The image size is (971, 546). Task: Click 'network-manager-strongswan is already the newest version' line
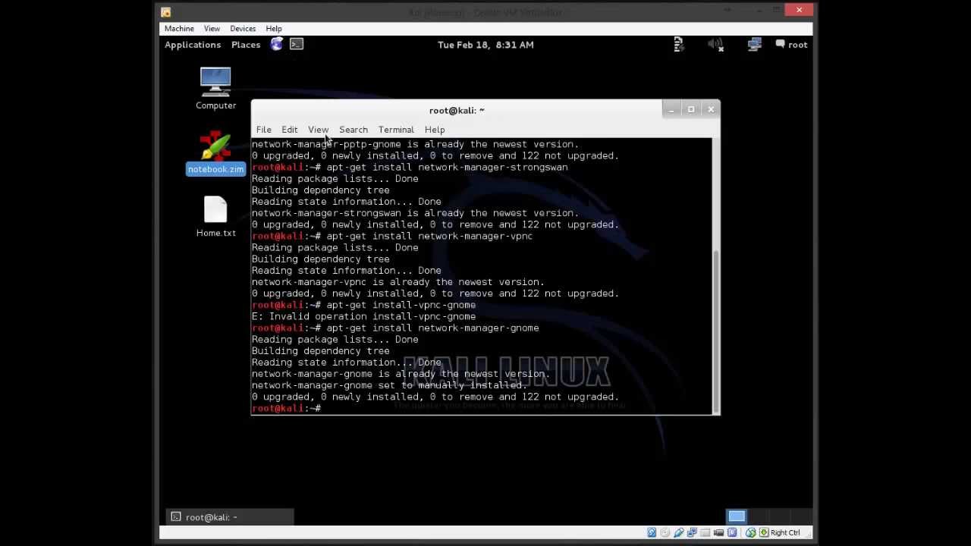[x=415, y=213]
